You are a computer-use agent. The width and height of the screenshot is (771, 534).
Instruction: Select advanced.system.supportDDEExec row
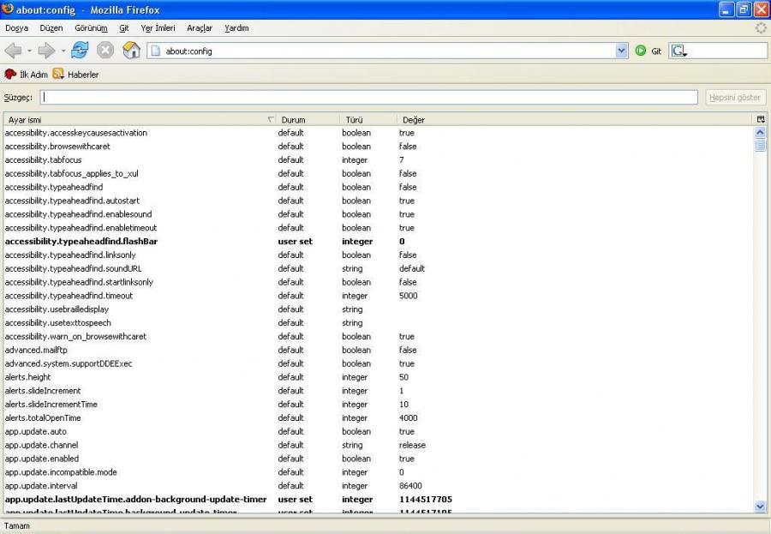[379, 363]
